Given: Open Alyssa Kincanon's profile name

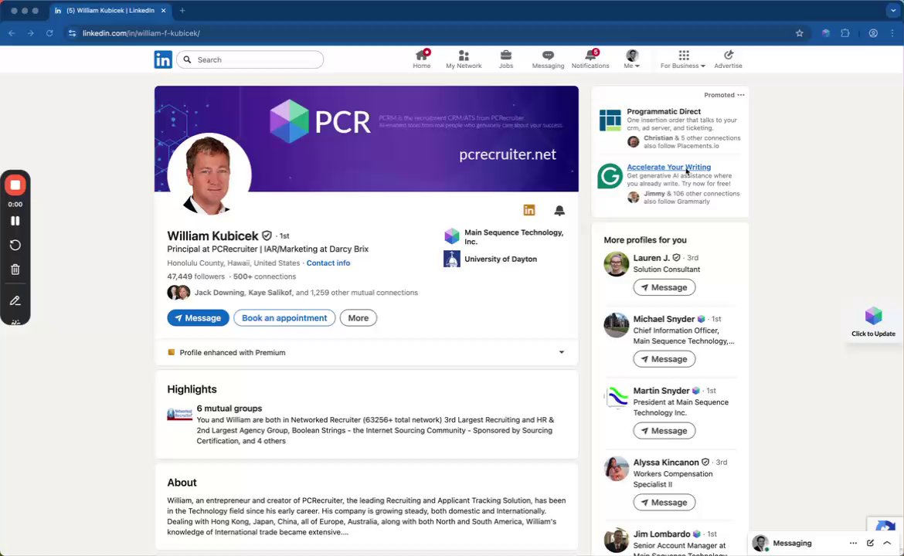Looking at the screenshot, I should 666,462.
